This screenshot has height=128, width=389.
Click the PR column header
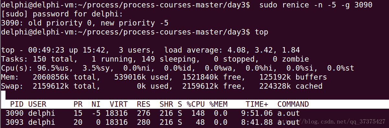(x=78, y=104)
